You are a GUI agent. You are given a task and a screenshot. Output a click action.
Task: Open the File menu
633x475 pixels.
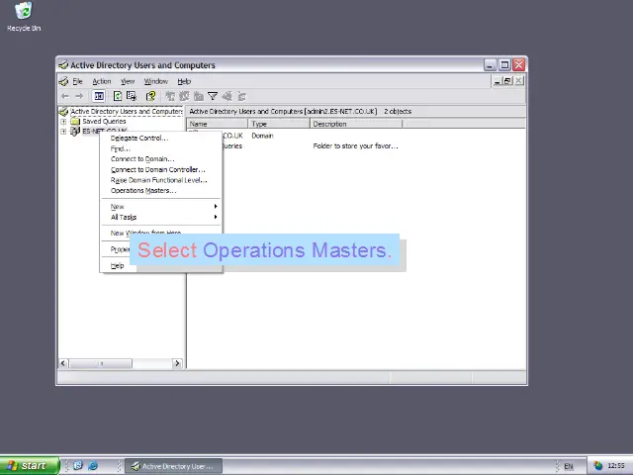pos(77,81)
